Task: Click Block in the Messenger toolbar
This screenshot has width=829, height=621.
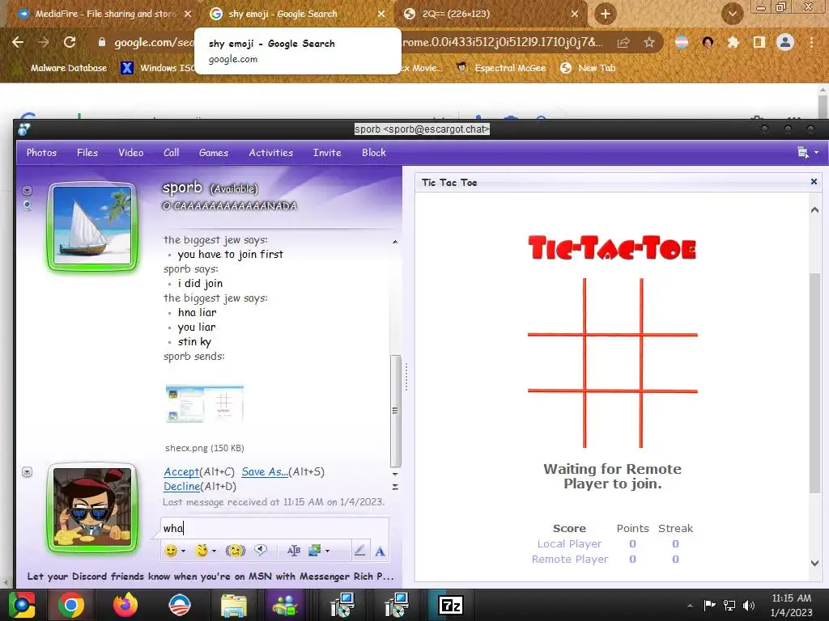Action: point(374,153)
